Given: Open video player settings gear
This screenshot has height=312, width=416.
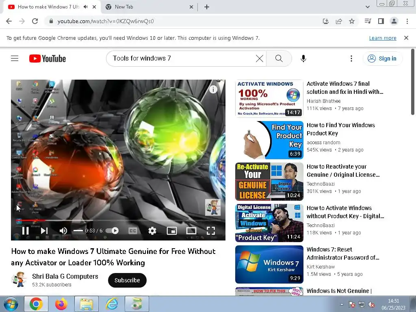Looking at the screenshot, I should (152, 231).
